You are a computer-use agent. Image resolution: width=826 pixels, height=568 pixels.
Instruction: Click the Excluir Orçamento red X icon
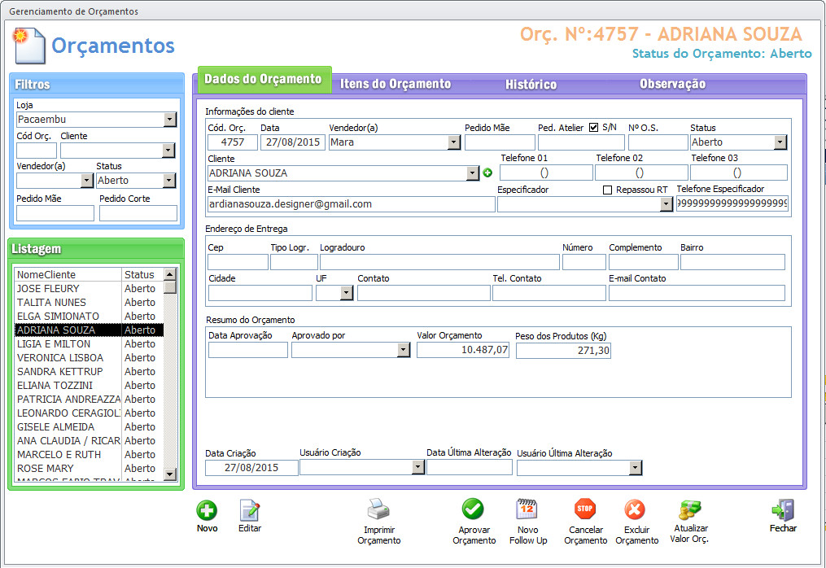635,509
